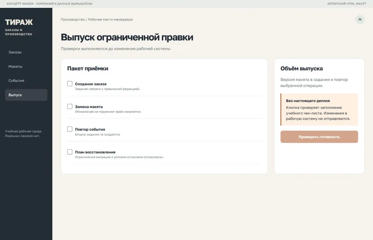373x240 pixels.
Task: Click text Задание связано с правильной редакцией
Action: (108, 89)
